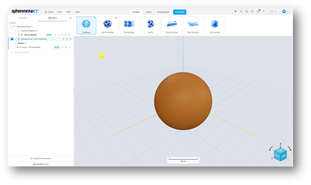Click the 20 mm scale bar
Viewport: 311px width, 185px height.
tap(183, 160)
